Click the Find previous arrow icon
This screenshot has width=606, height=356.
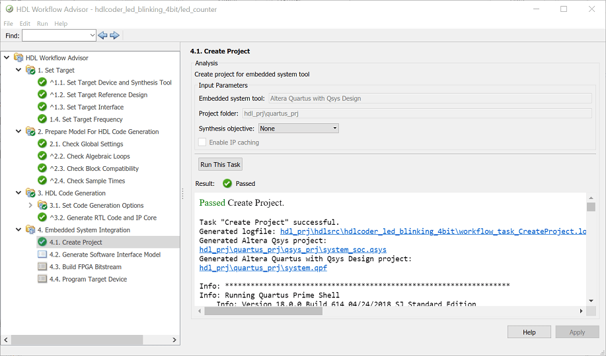[102, 36]
